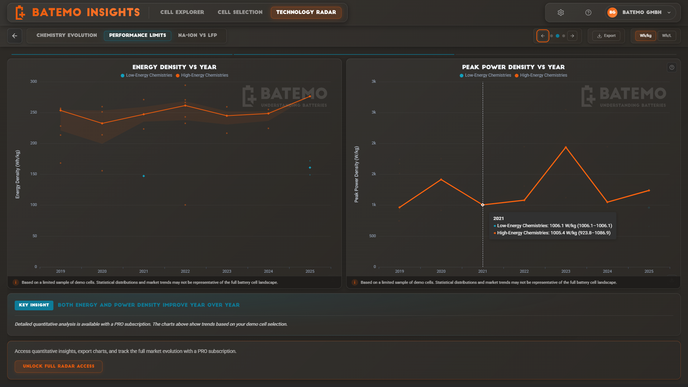Click the 2023 peak data point on power chart
Screen dimensions: 688x387
coord(566,147)
